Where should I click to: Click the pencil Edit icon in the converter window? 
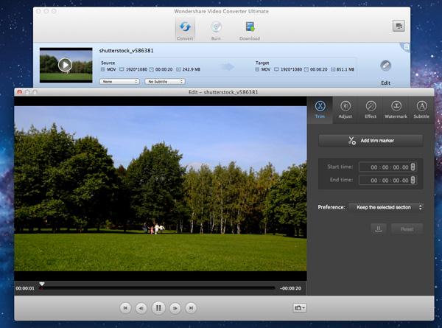(x=385, y=66)
